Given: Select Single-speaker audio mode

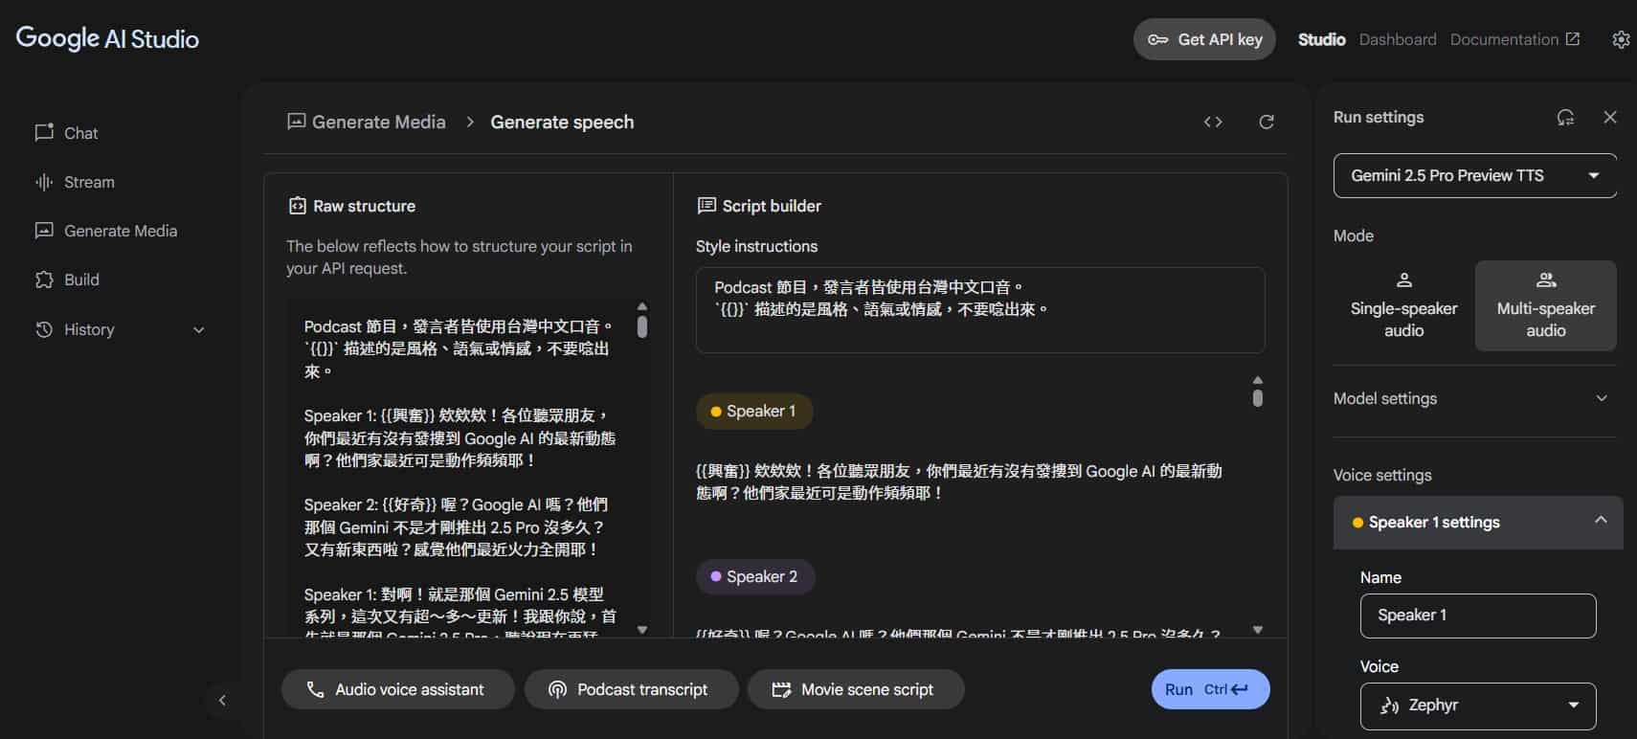Looking at the screenshot, I should tap(1403, 306).
